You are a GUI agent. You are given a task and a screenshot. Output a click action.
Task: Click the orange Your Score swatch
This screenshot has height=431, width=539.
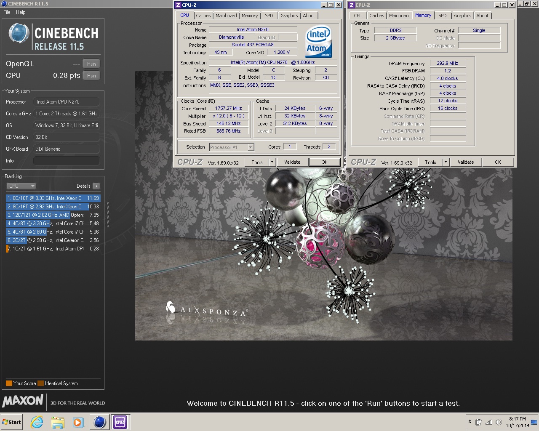(9, 383)
